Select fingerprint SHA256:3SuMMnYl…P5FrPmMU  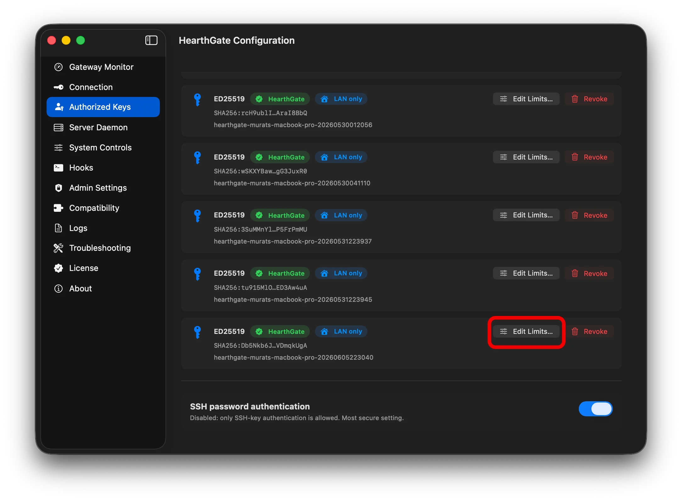click(x=260, y=229)
